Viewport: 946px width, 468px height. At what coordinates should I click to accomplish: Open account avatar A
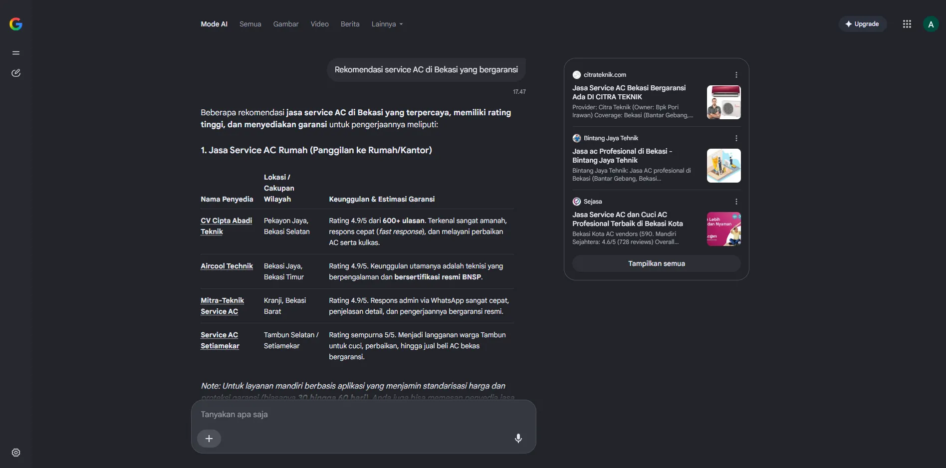[x=931, y=24]
